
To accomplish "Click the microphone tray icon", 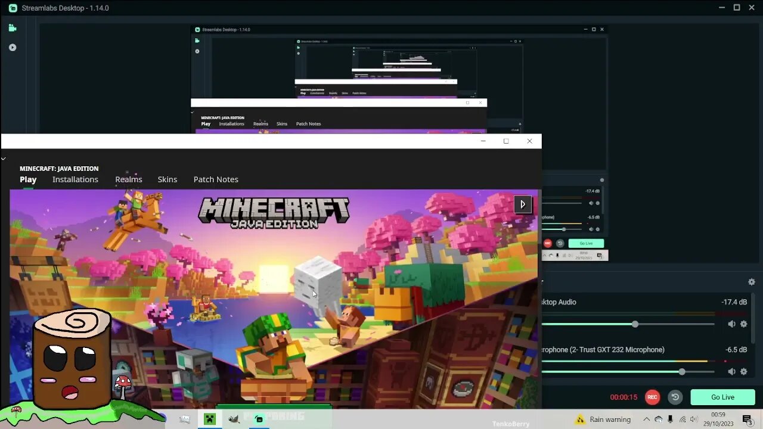I will [671, 419].
